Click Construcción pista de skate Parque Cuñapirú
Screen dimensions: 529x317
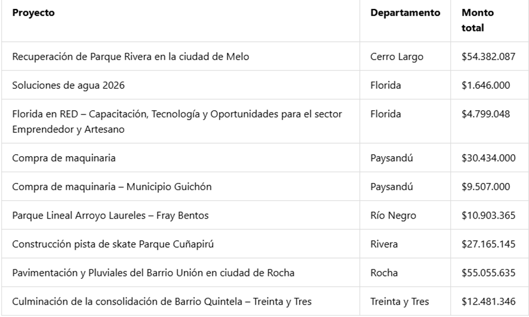coord(116,244)
